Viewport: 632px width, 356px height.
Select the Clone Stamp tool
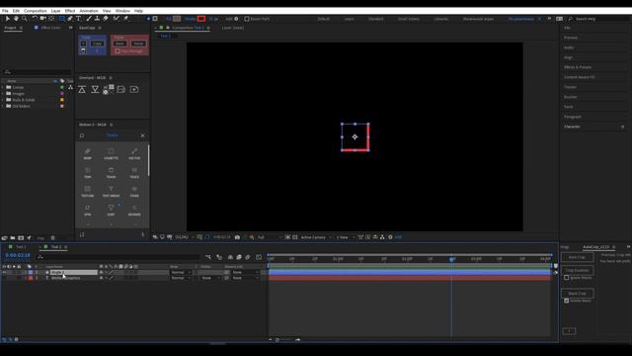coord(97,19)
